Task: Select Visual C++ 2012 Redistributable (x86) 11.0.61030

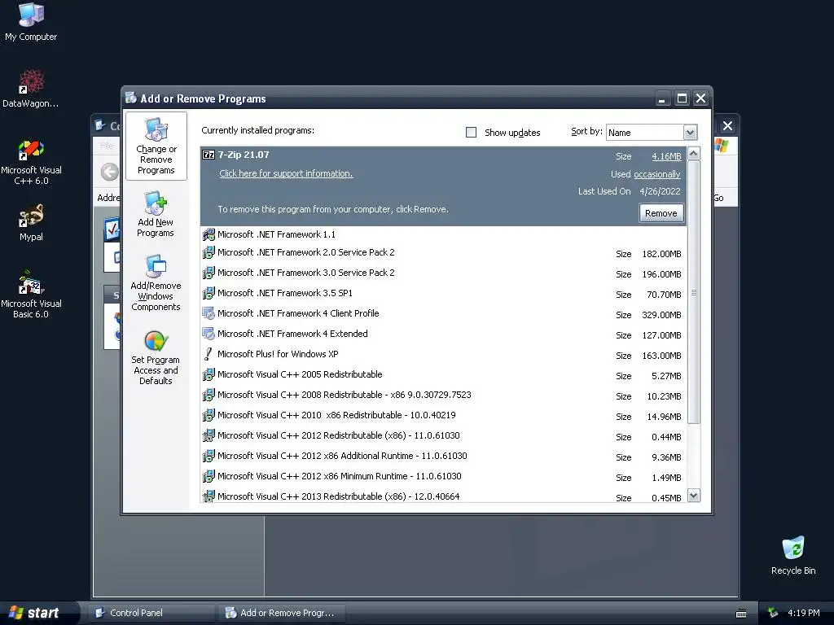Action: point(444,436)
